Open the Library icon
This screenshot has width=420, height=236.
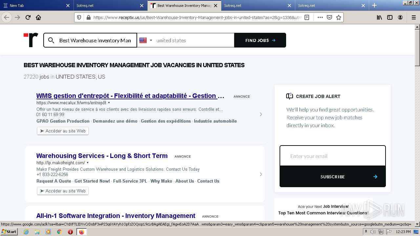379,17
